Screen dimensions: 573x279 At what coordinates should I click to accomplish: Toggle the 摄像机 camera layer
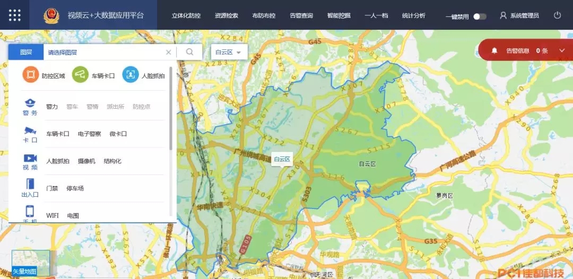(86, 161)
